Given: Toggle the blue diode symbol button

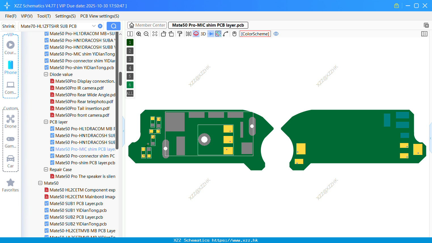Looking at the screenshot, I should coord(211,34).
